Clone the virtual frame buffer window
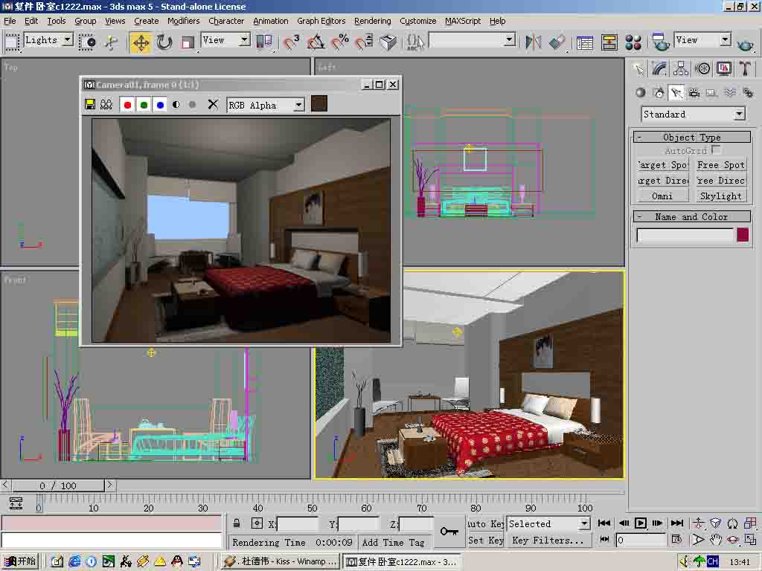 [107, 105]
